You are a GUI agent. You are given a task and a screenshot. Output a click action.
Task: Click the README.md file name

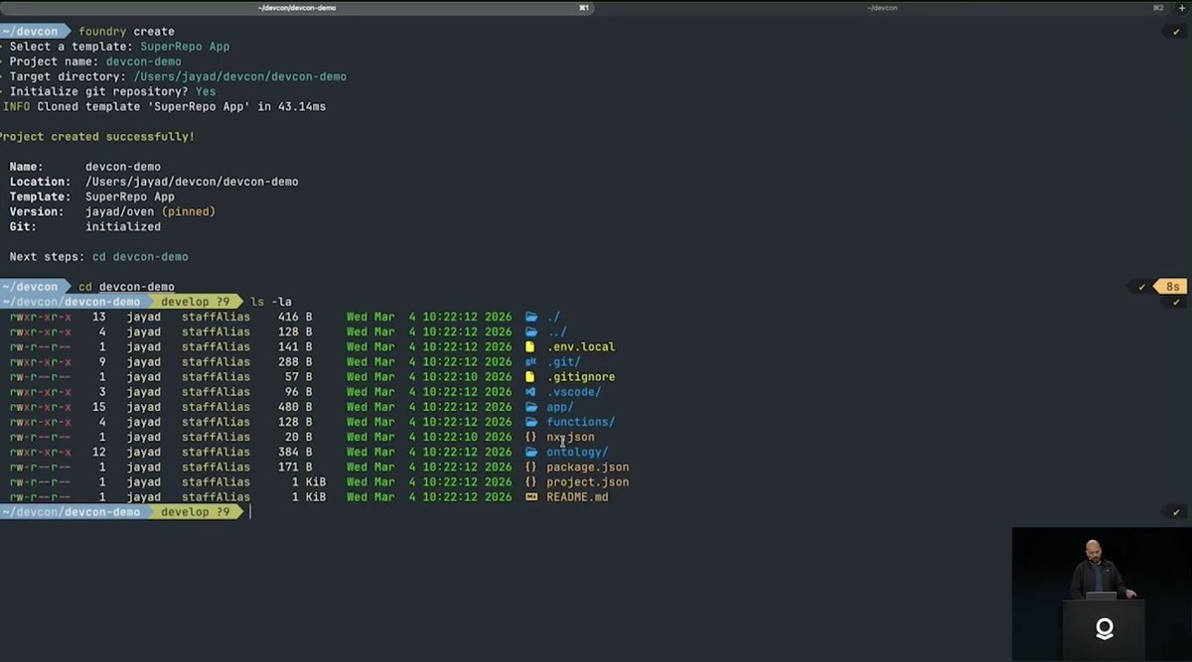pos(577,497)
